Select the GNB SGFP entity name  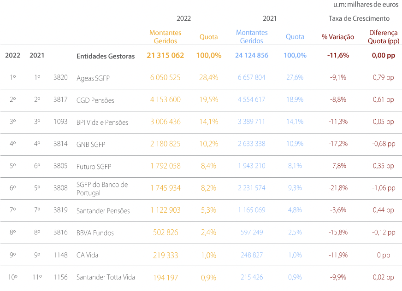pyautogui.click(x=91, y=145)
